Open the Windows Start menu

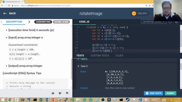click(3, 99)
